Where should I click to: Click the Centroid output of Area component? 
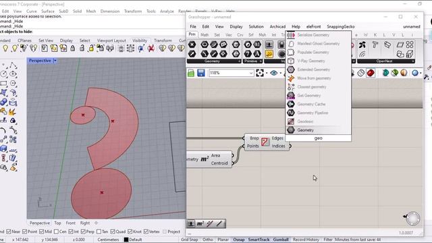(x=219, y=163)
